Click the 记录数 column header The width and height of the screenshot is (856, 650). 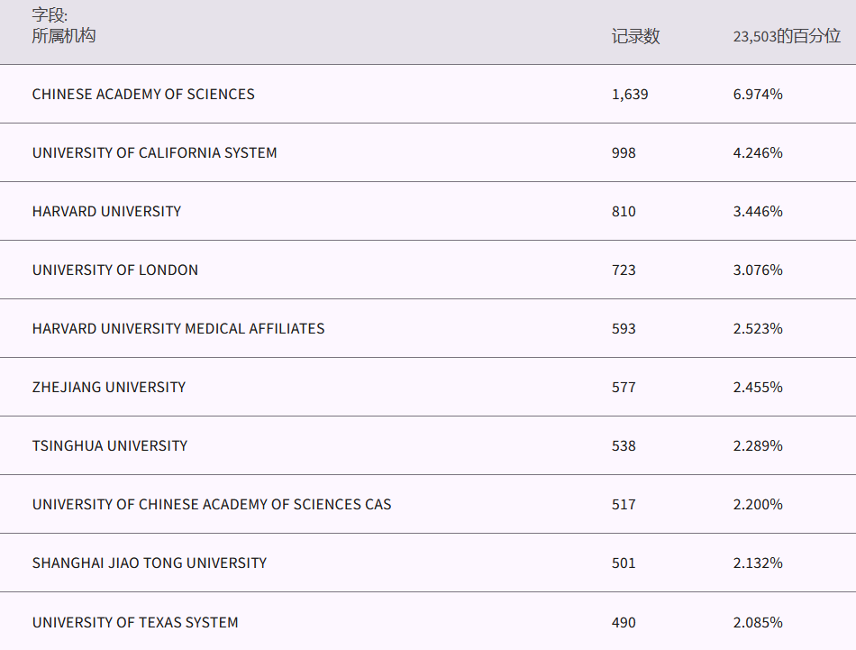click(x=635, y=37)
